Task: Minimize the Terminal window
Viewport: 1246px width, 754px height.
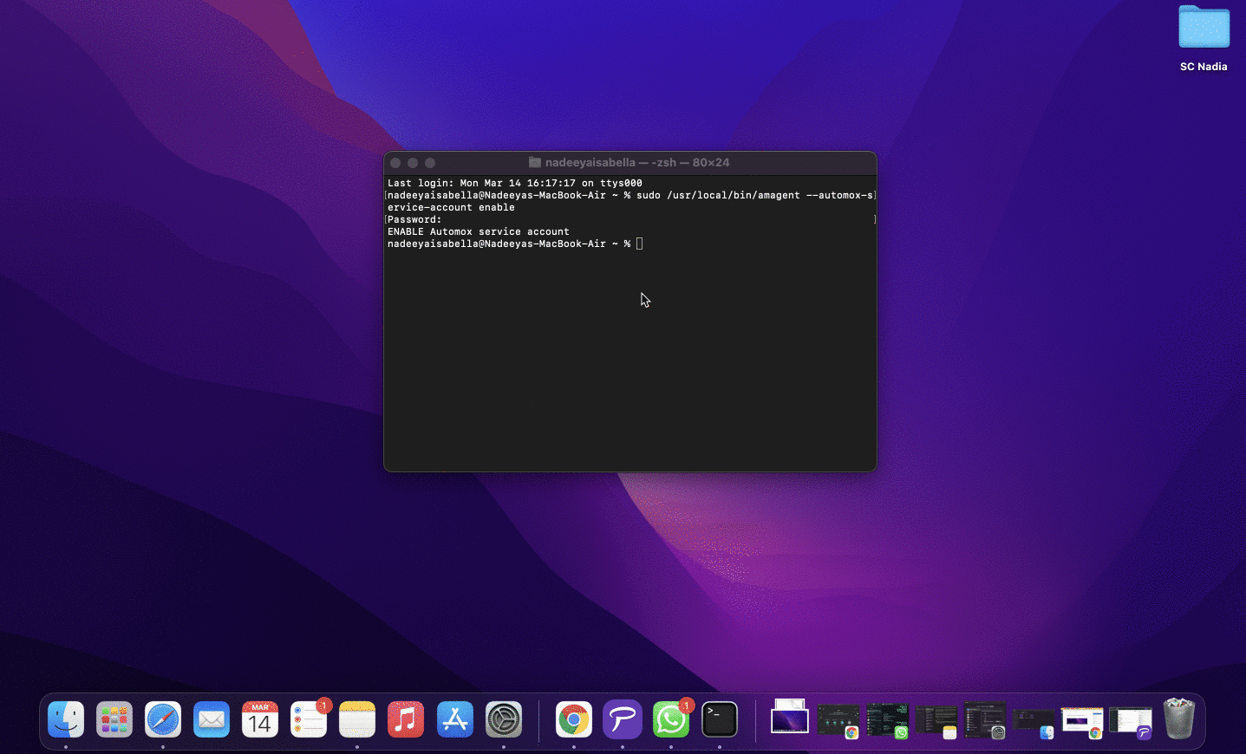Action: coord(413,163)
